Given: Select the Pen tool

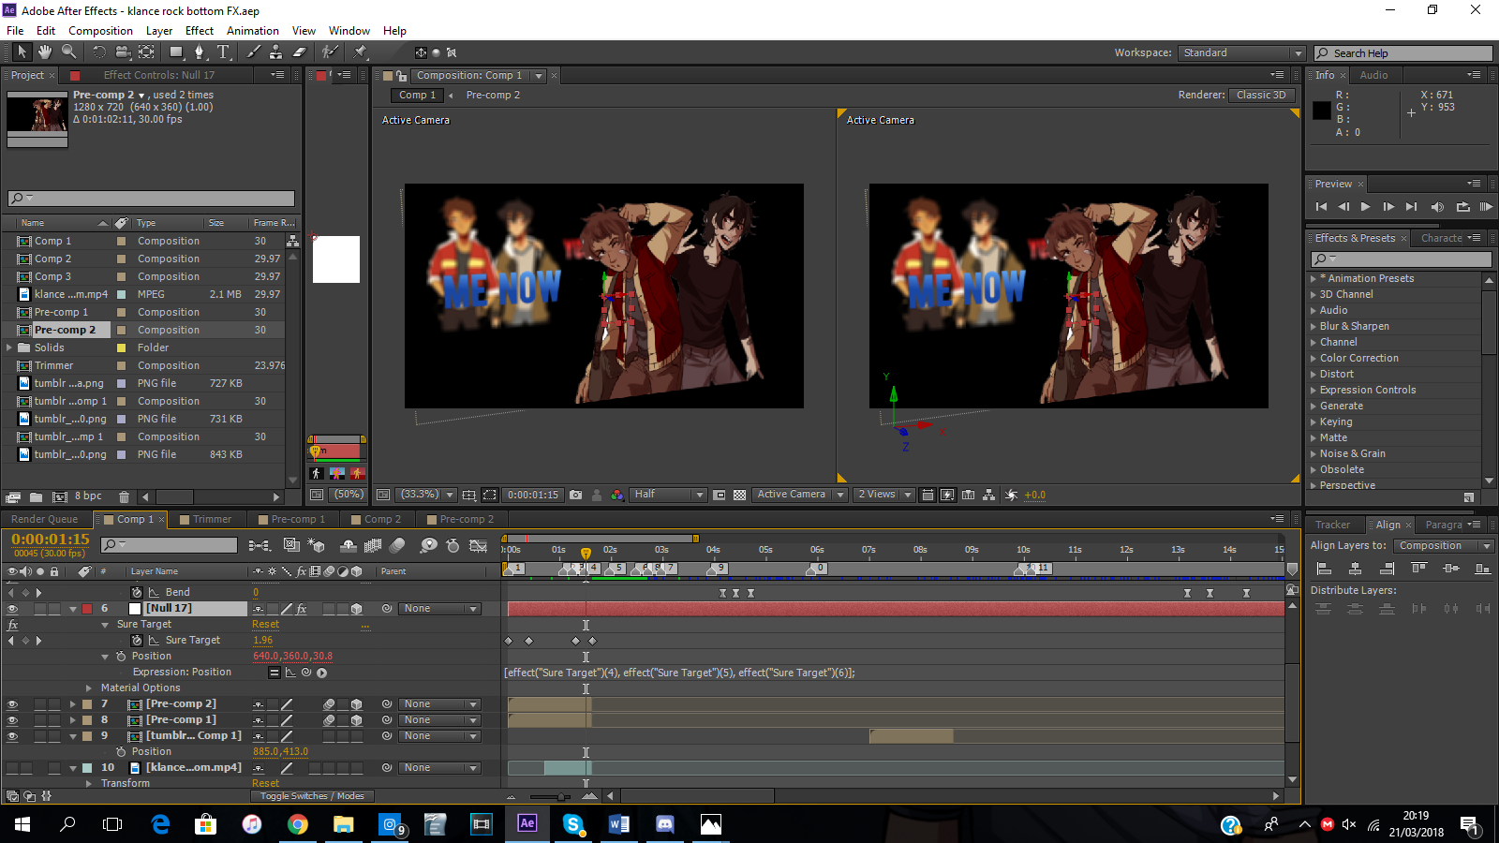Looking at the screenshot, I should pyautogui.click(x=199, y=52).
